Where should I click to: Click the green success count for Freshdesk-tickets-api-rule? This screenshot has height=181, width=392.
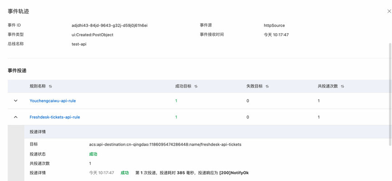pos(176,117)
